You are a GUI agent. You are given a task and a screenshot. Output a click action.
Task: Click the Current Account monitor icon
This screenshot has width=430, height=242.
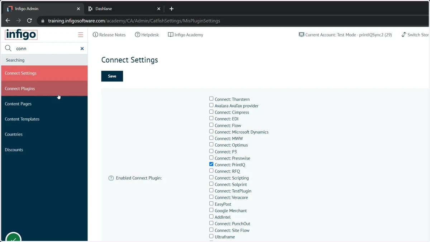(x=301, y=35)
